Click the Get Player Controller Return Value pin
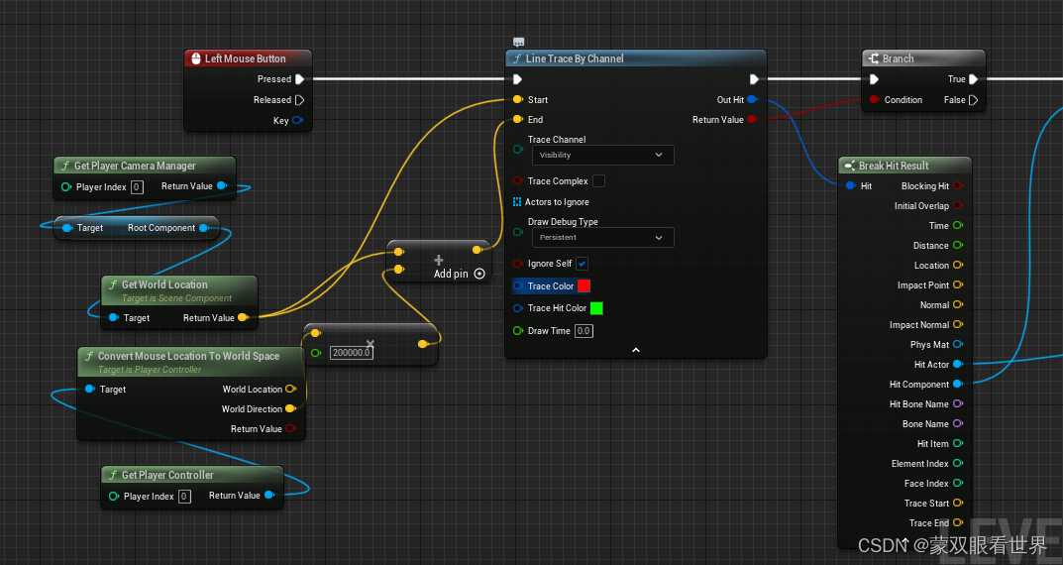 point(269,496)
